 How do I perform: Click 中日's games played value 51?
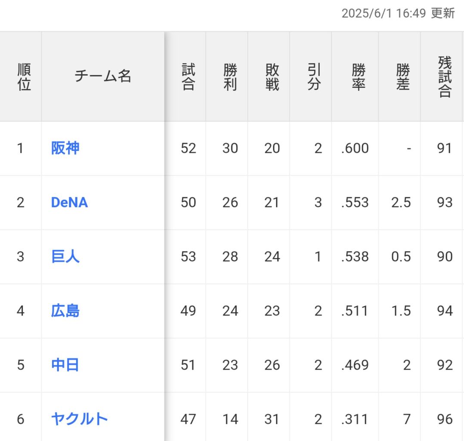pos(188,365)
